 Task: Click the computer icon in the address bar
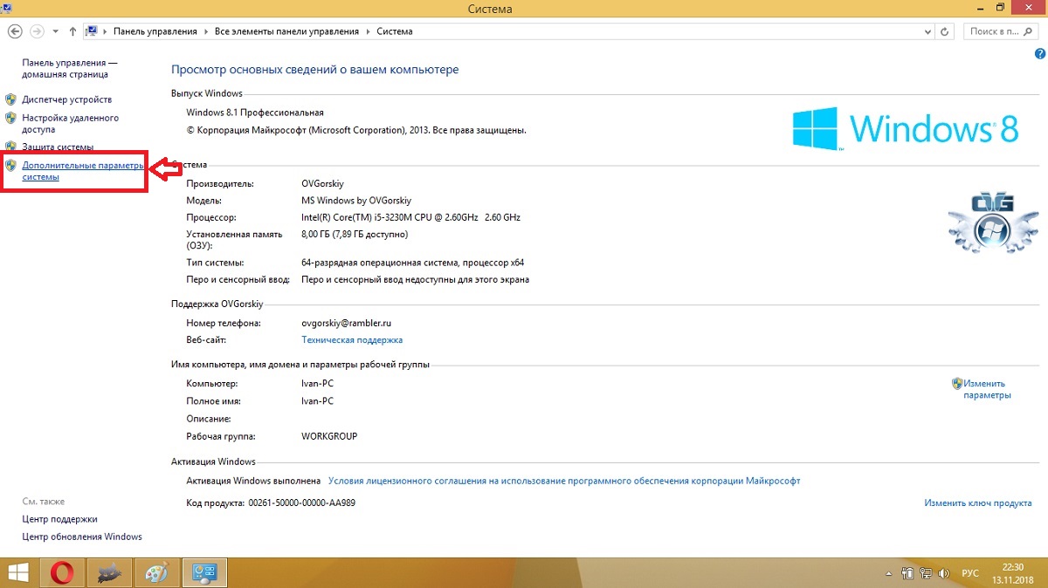[x=91, y=31]
